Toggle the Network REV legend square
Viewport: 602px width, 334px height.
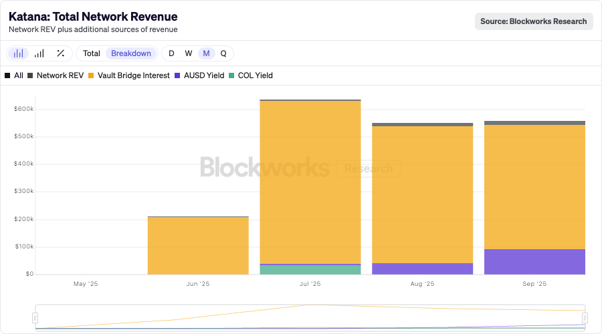click(30, 75)
